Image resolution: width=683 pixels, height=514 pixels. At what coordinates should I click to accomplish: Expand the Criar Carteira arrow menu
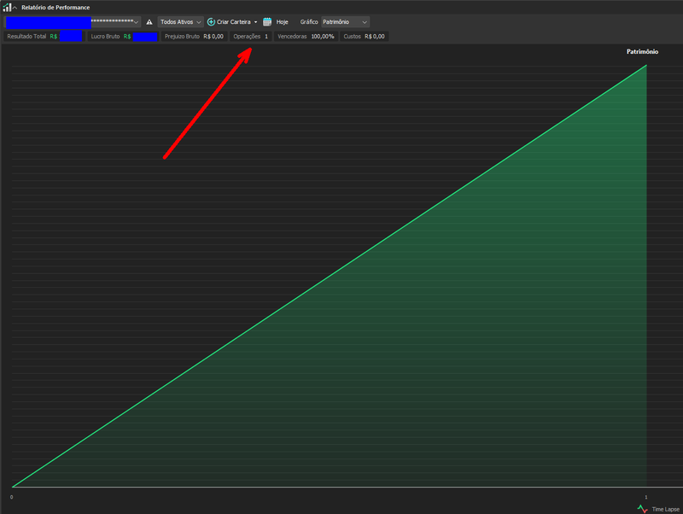255,21
